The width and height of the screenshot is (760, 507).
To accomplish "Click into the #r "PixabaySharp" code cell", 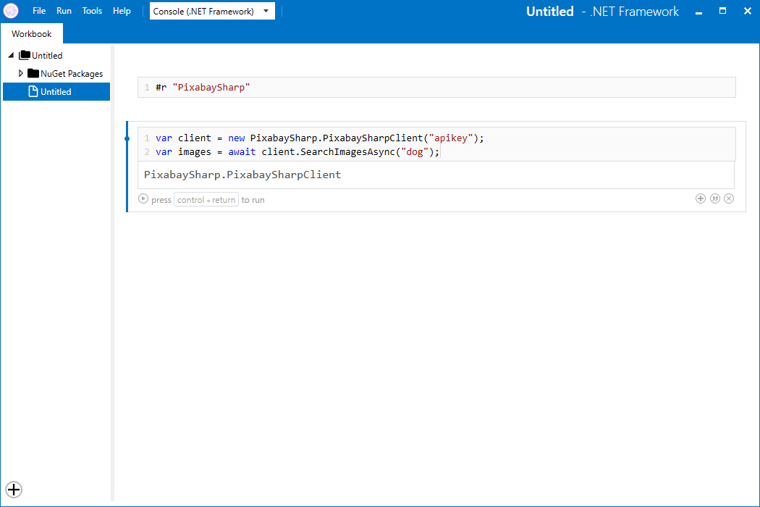I will pos(434,88).
